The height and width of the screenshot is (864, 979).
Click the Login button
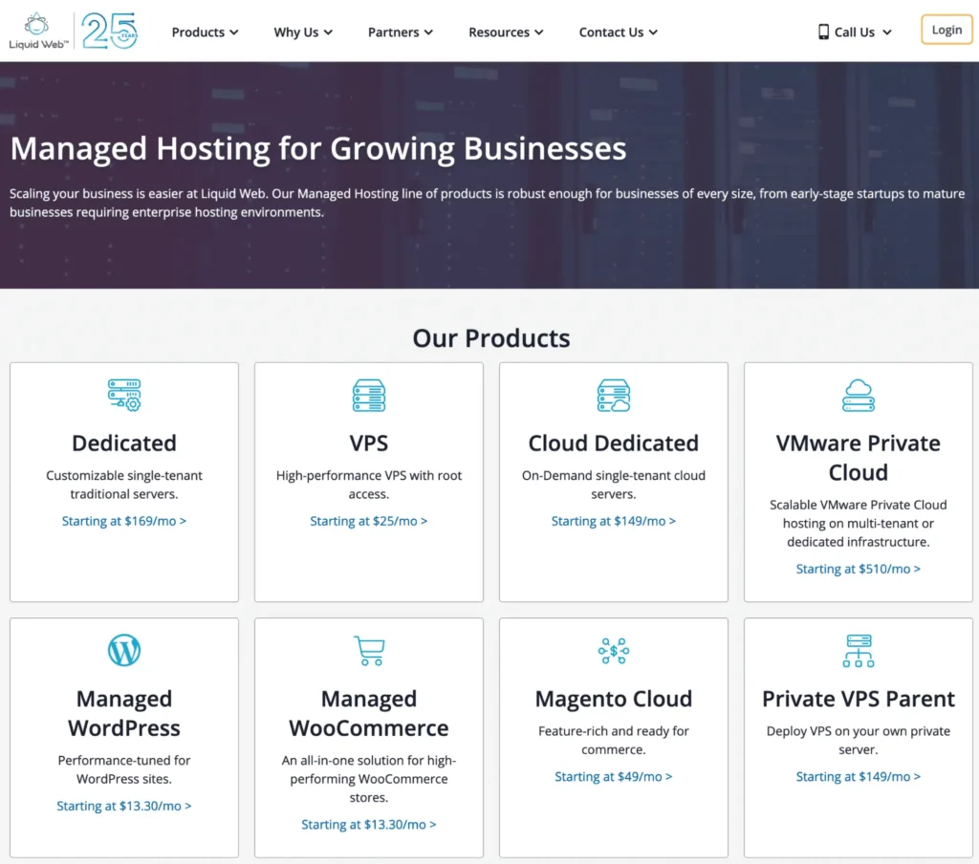click(946, 30)
